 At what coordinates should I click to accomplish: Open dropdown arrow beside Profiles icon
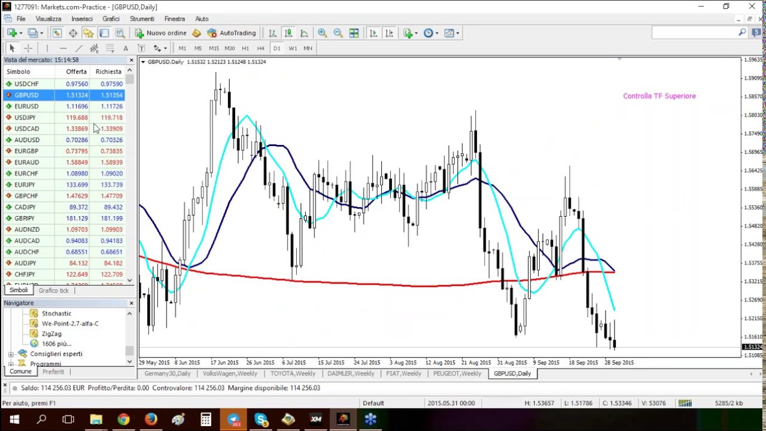click(x=41, y=33)
